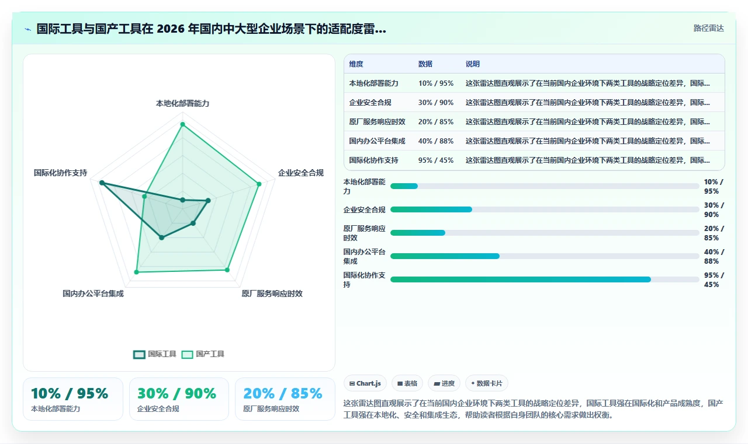Viewport: 748px width, 444px height.
Task: Open the 10% / 95% 本地化部署能力 stat card
Action: point(73,399)
